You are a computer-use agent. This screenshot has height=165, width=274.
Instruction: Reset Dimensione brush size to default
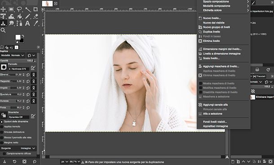point(28,75)
